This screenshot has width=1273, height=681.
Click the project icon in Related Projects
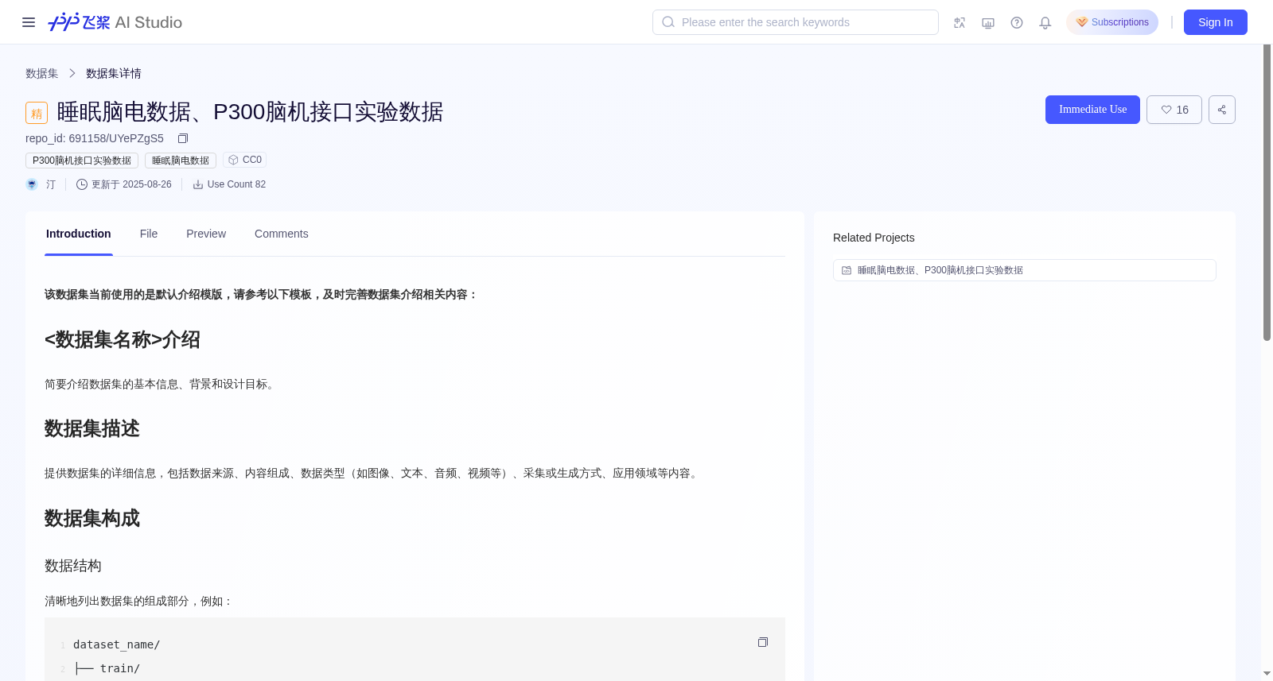coord(847,270)
